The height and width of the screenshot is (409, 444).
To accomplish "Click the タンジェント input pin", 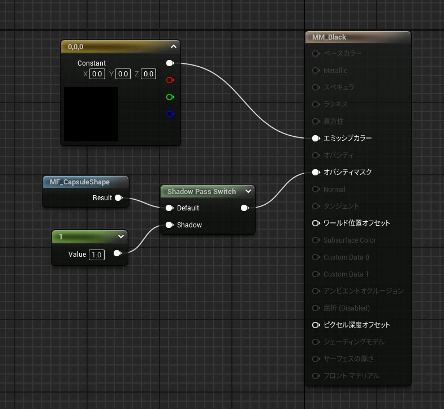I will pos(316,206).
